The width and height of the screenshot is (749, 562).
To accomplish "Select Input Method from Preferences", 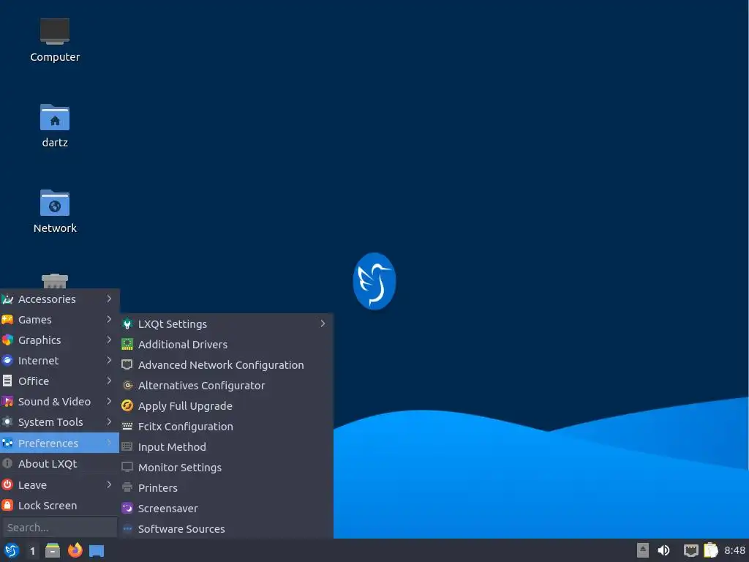I will pyautogui.click(x=227, y=447).
